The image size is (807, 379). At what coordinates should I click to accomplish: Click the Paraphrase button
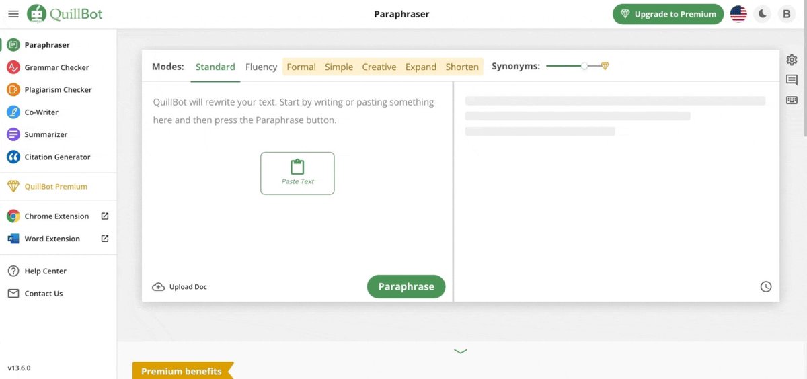[406, 286]
